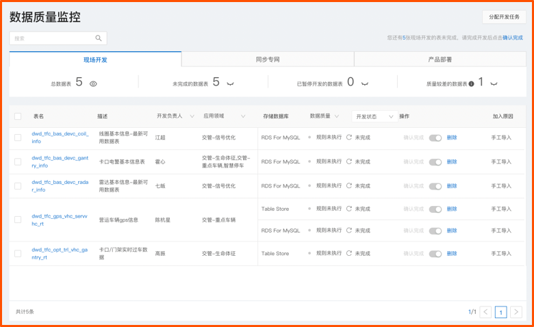Check the dwd_tfc_bas_devc_coil_info row checkbox

18,138
